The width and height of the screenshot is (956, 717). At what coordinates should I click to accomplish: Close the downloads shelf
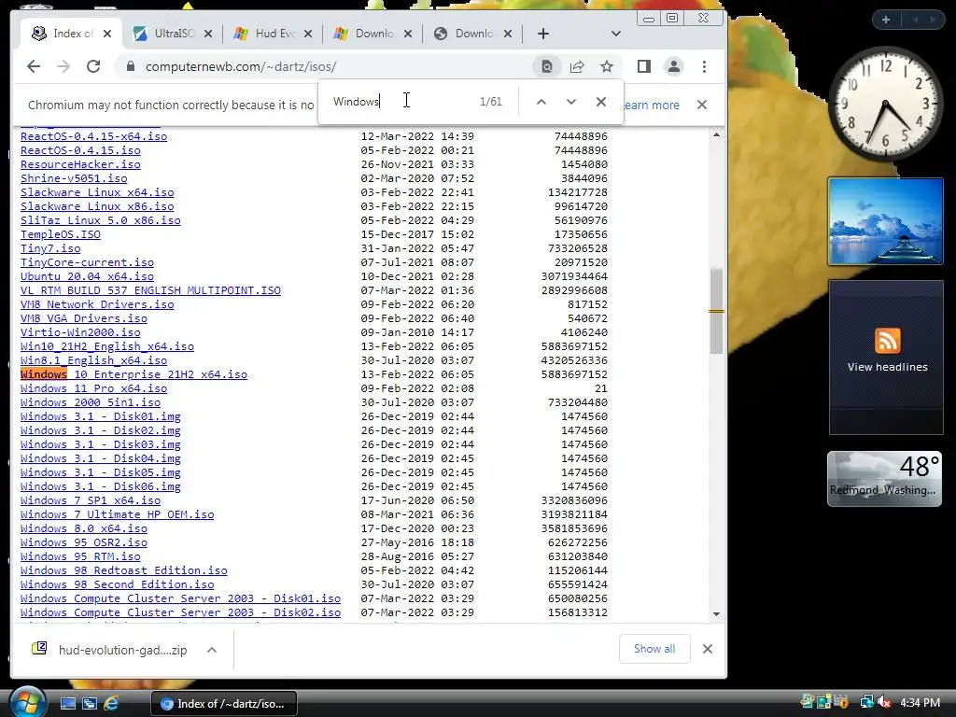pyautogui.click(x=708, y=649)
